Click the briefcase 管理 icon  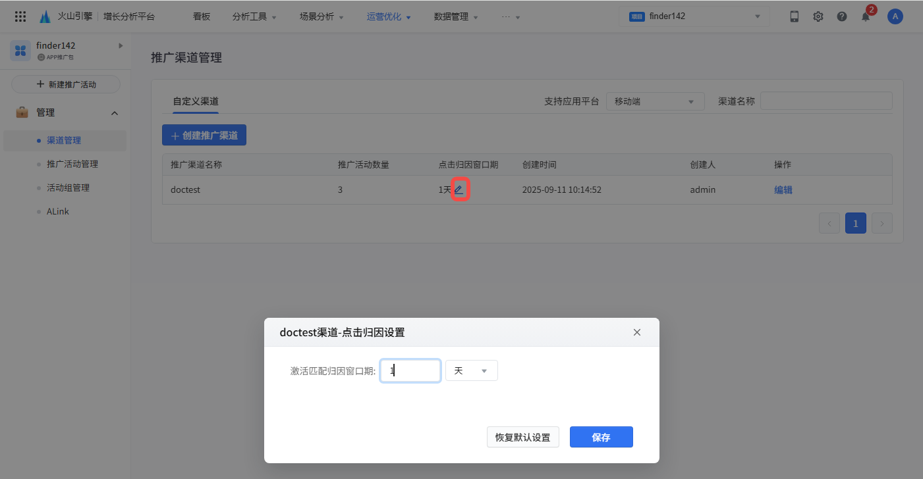click(22, 113)
